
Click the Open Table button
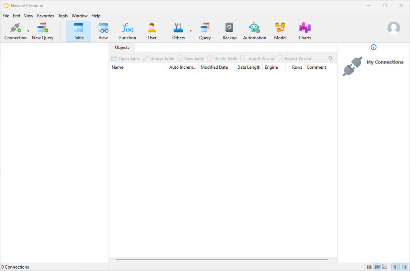click(x=126, y=58)
